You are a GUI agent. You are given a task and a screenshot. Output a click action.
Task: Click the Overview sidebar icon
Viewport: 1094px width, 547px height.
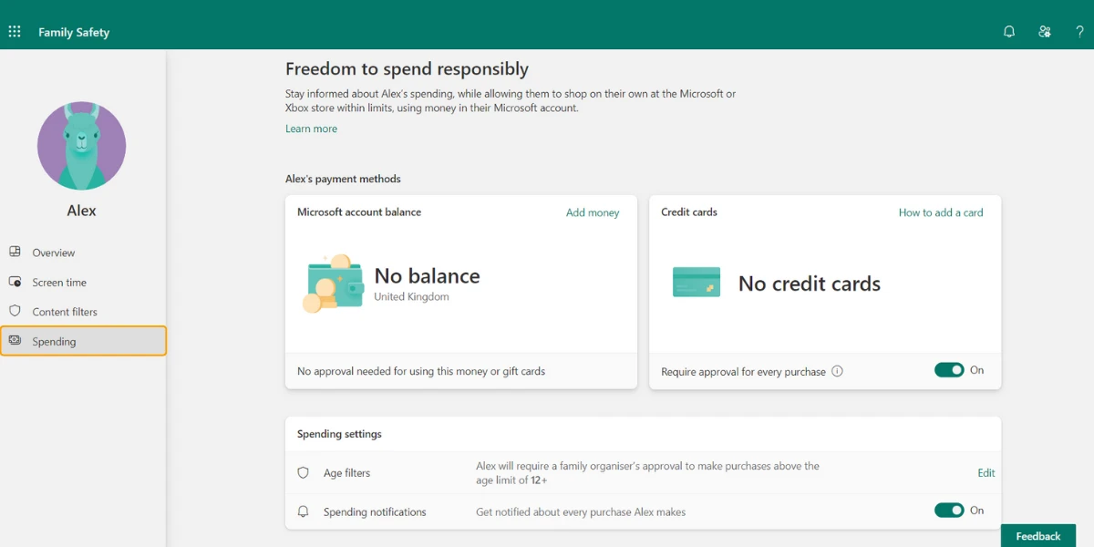click(15, 252)
